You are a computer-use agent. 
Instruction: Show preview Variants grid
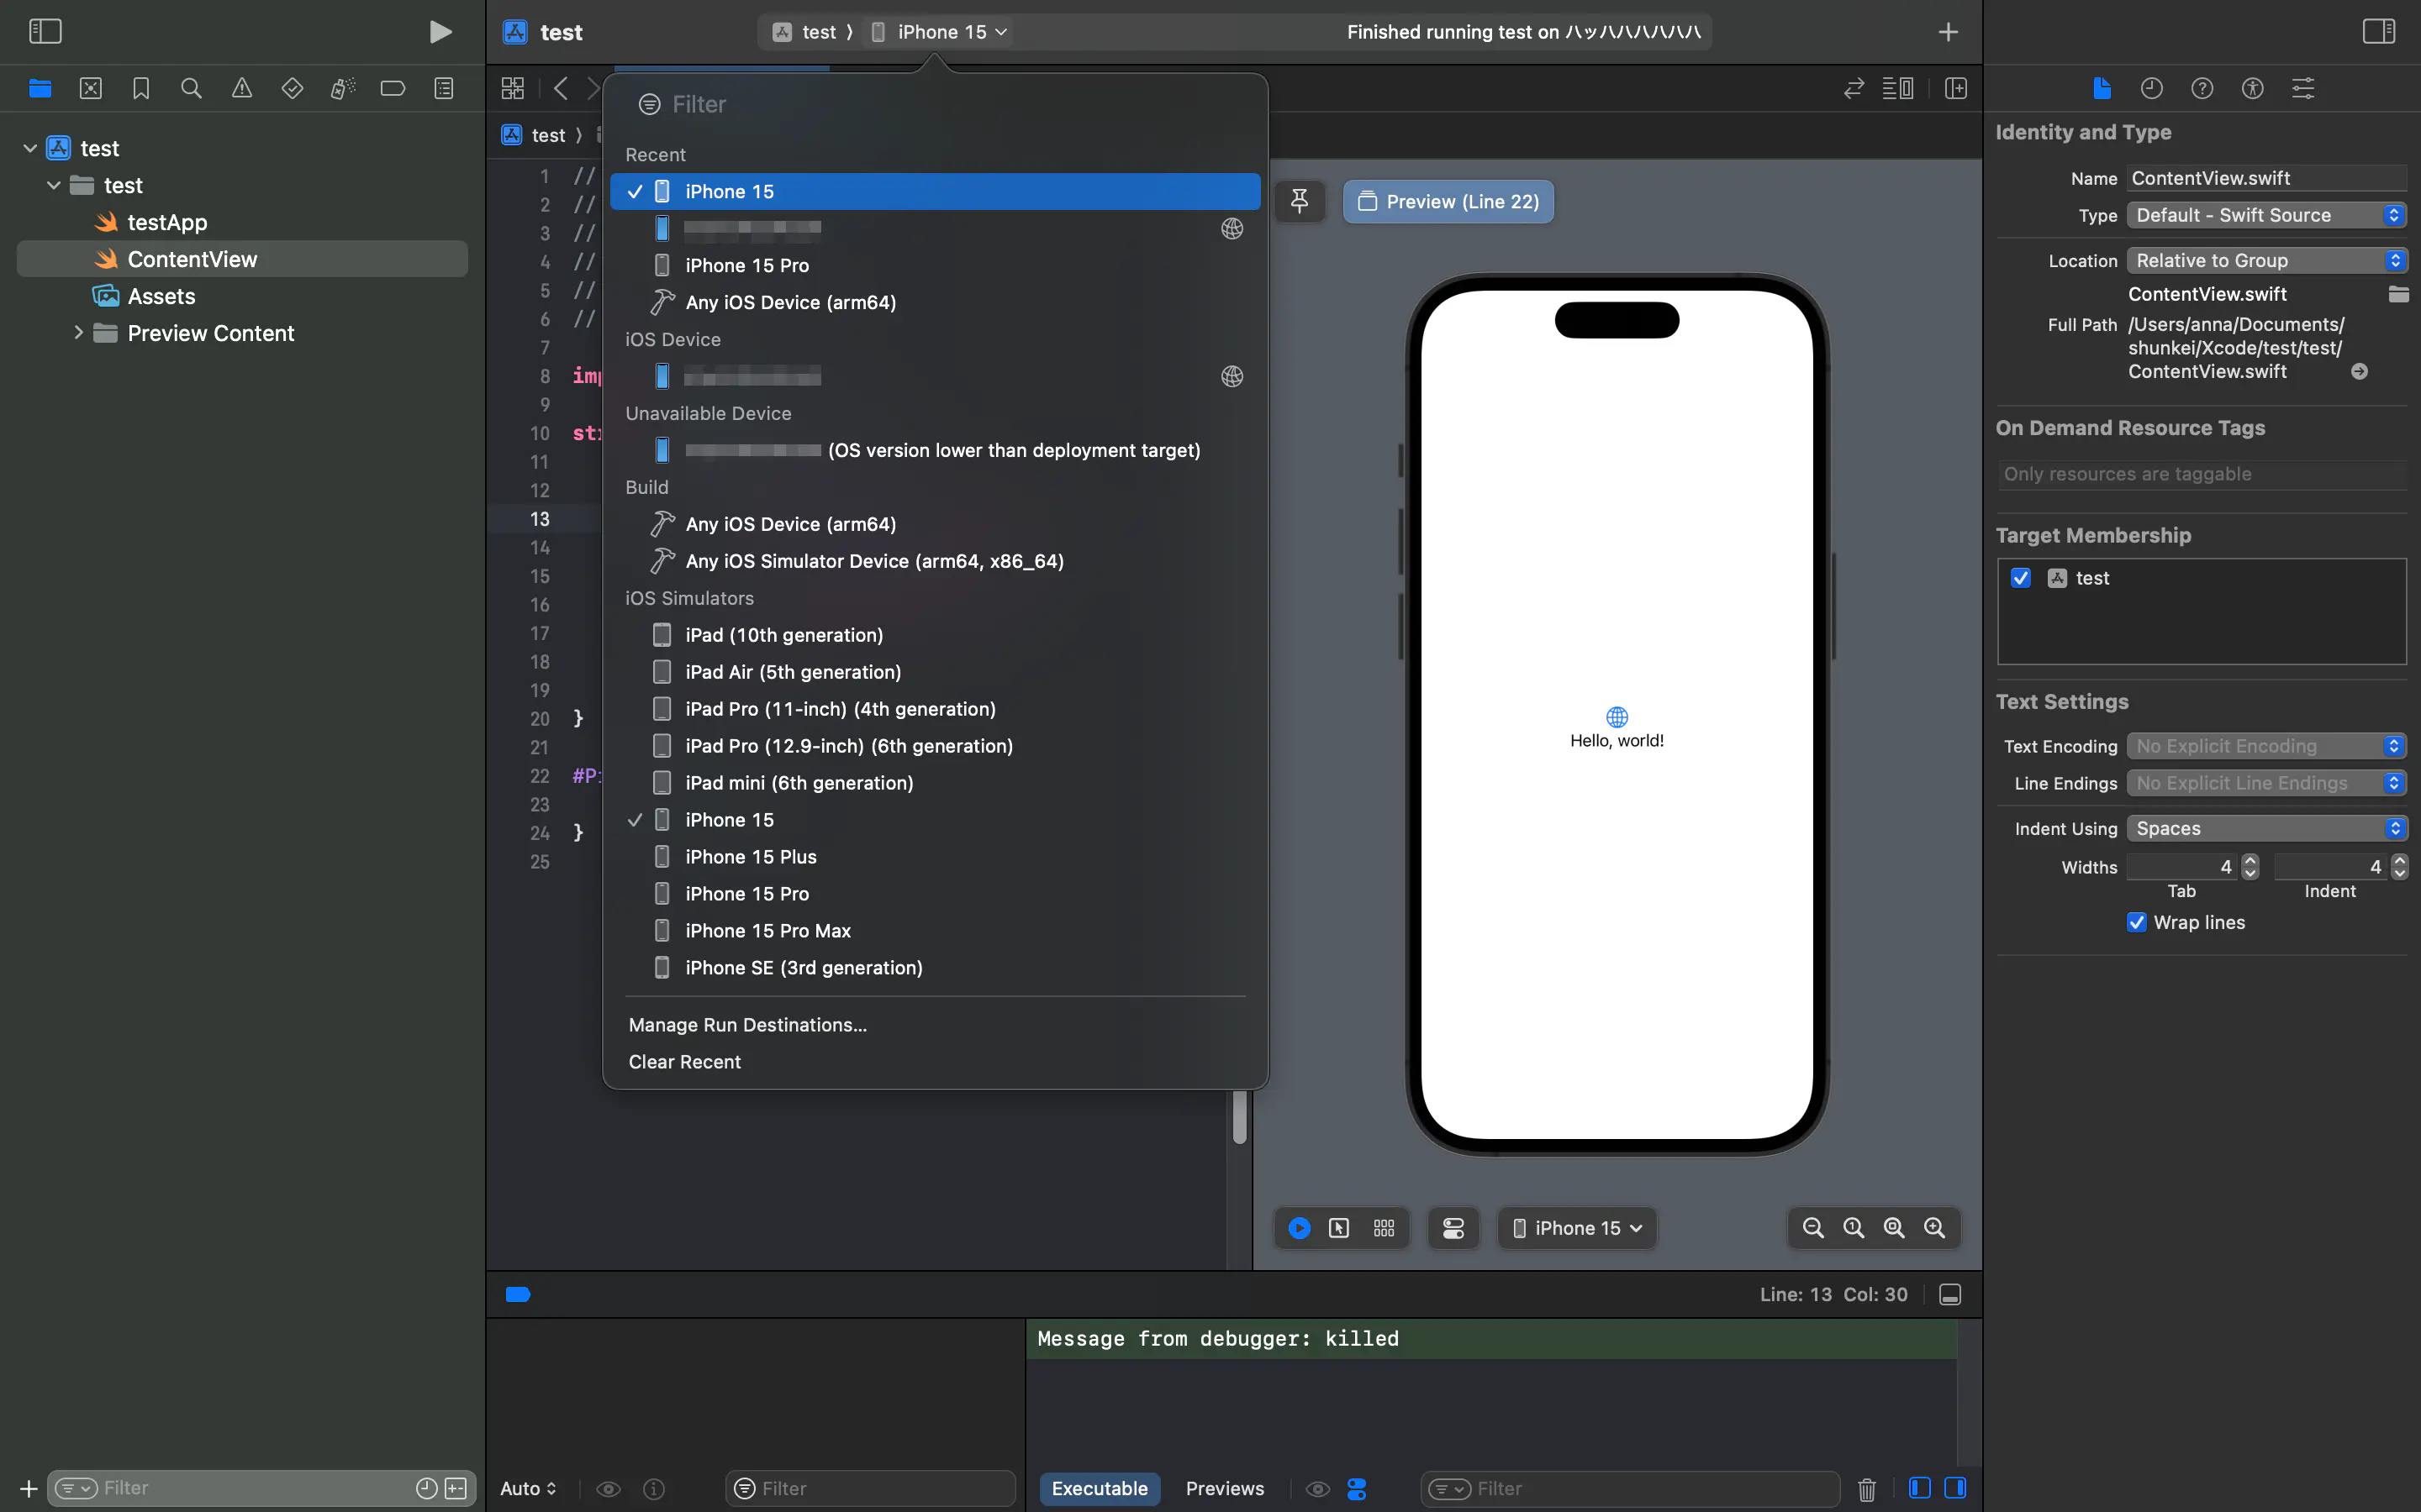coord(1384,1228)
